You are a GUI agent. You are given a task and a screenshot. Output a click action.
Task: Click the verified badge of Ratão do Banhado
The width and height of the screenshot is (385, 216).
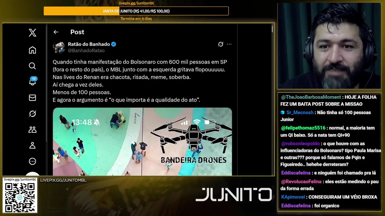coord(114,44)
